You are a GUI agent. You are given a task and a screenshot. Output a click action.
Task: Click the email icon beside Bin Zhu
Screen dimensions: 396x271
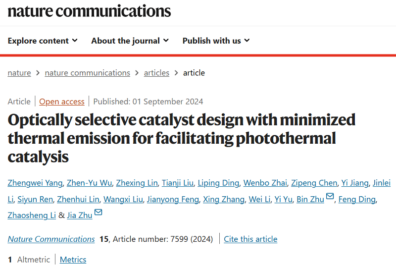[330, 198]
